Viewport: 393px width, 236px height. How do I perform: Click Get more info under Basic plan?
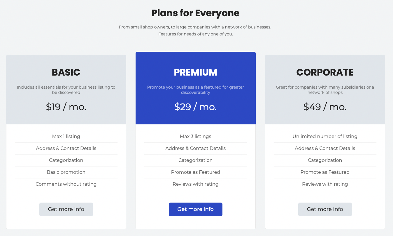[x=66, y=209]
